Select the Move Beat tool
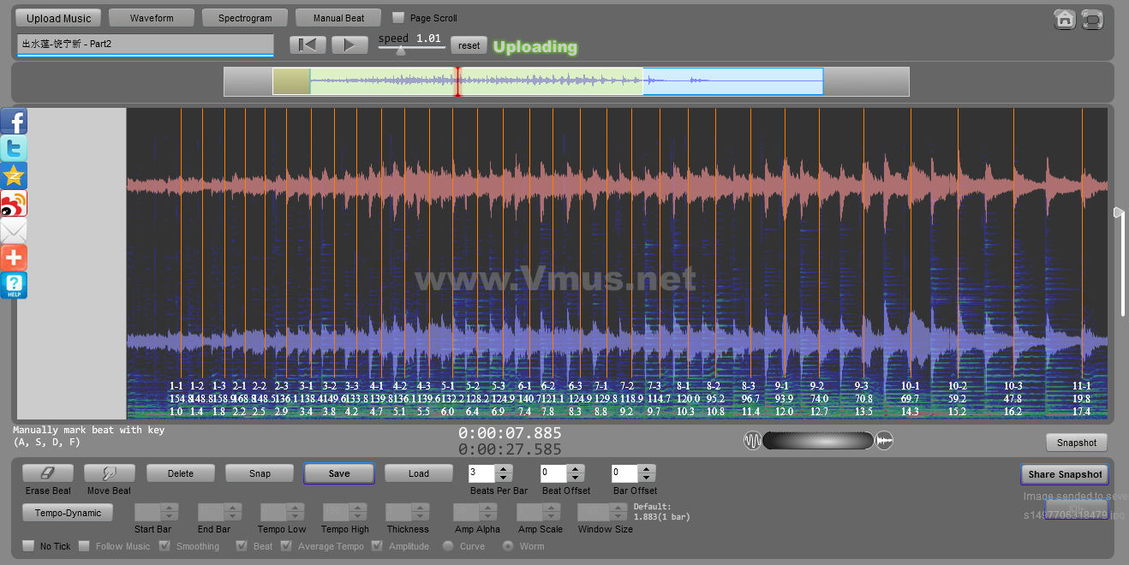Screen dimensions: 1129x565 tap(109, 473)
